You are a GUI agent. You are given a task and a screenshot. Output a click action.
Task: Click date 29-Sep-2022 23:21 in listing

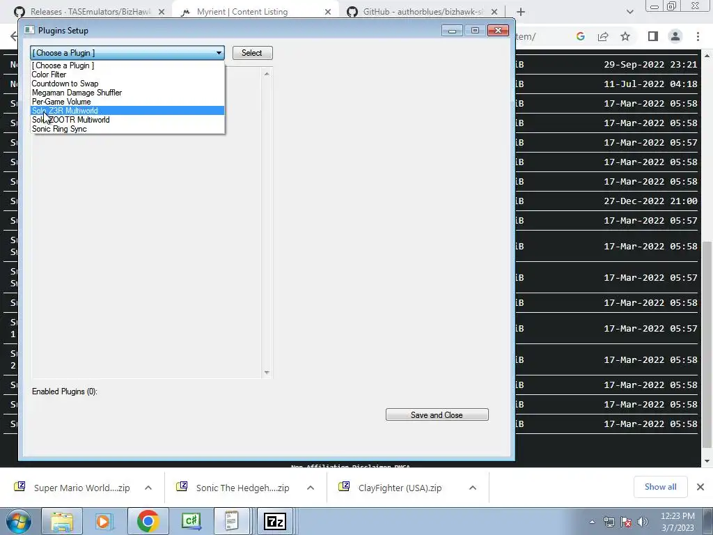click(650, 65)
